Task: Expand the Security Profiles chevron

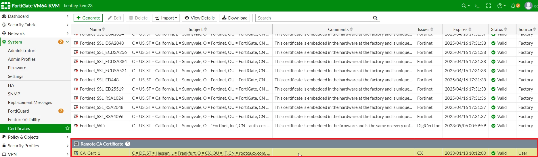Action: point(68,146)
